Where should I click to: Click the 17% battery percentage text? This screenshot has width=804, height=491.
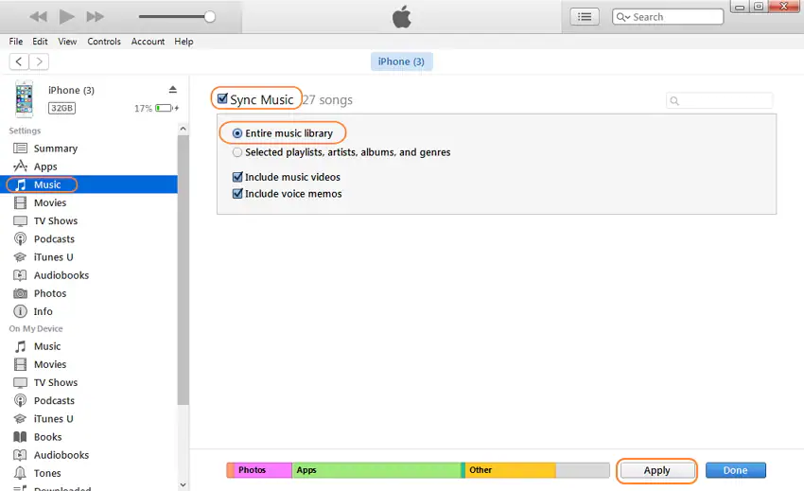[x=143, y=109]
